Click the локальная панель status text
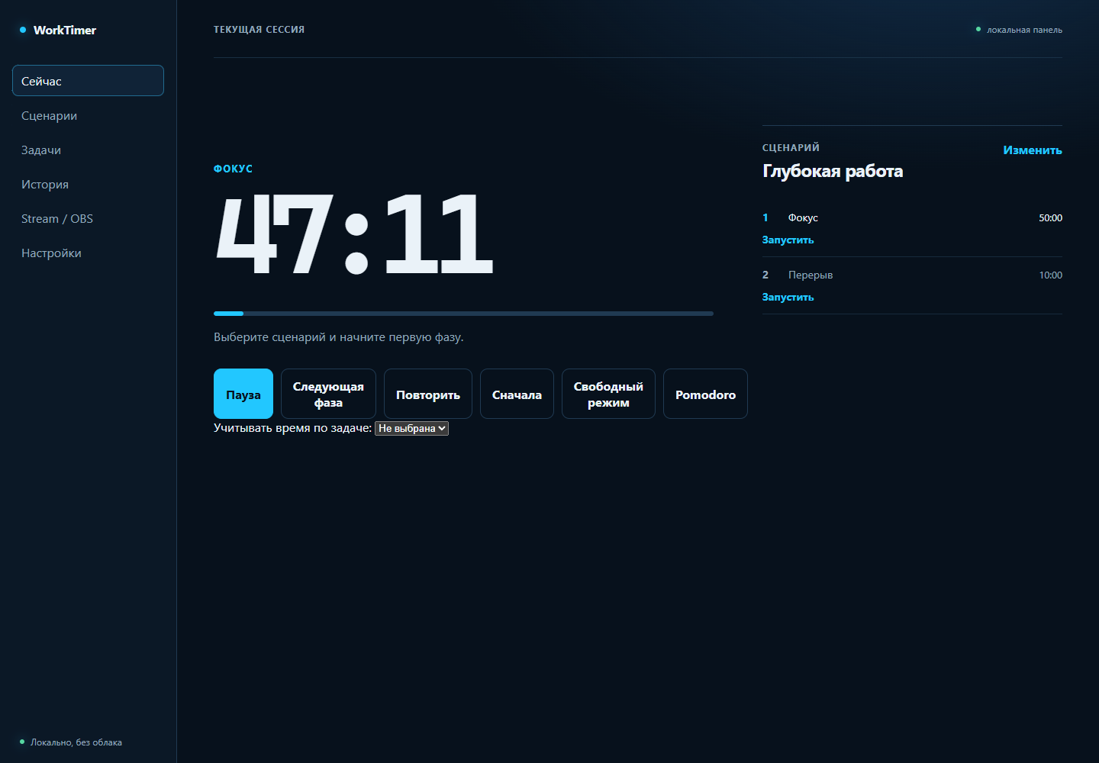 [1024, 30]
